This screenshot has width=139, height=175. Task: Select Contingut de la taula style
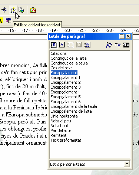pos(69,63)
